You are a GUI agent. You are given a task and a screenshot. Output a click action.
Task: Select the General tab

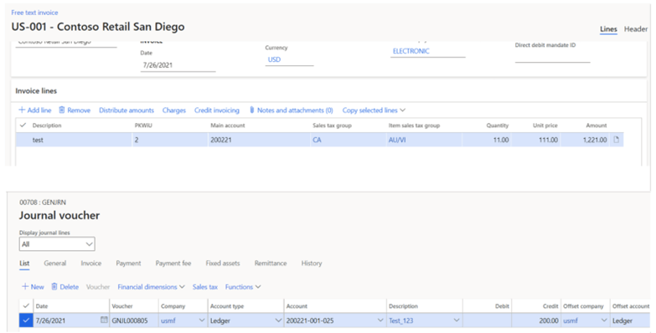coord(55,264)
